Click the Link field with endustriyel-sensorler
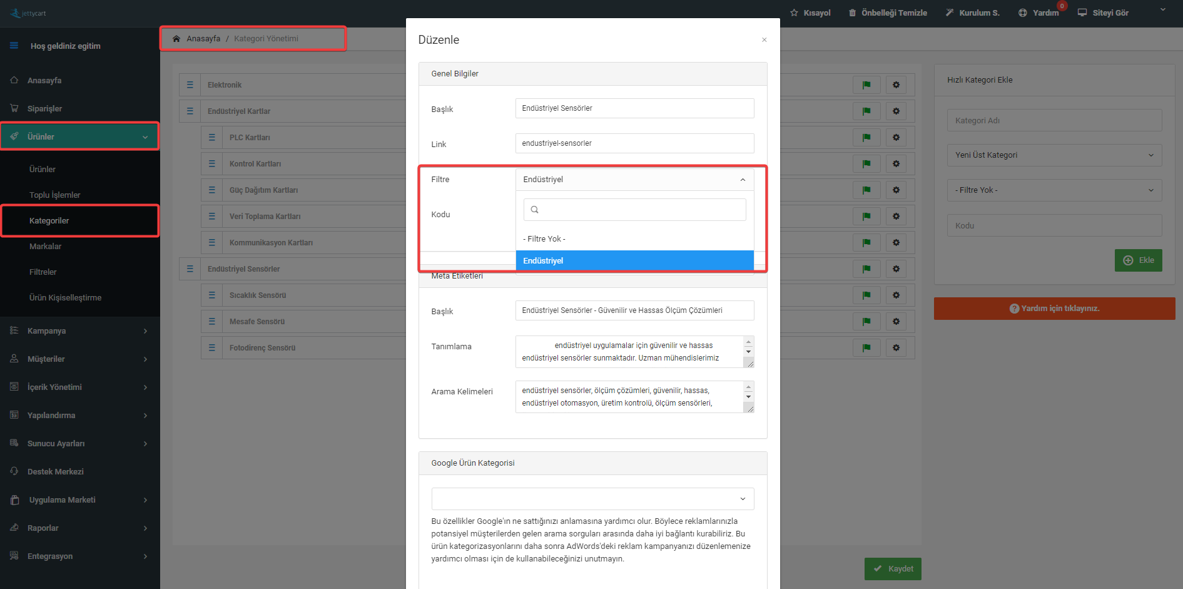 [x=635, y=143]
